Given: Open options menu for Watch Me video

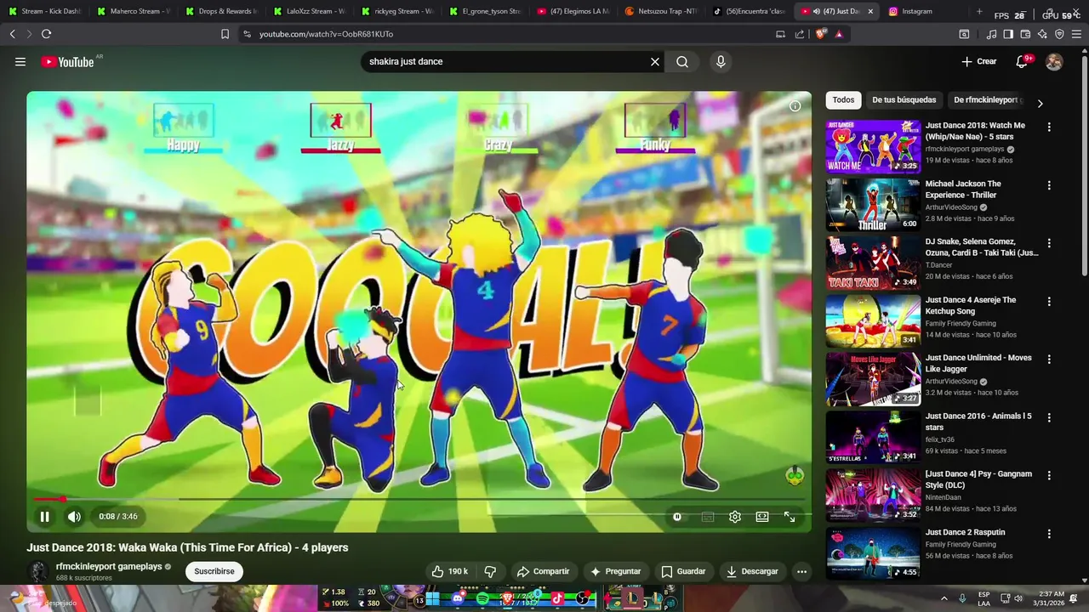Looking at the screenshot, I should tap(1049, 127).
